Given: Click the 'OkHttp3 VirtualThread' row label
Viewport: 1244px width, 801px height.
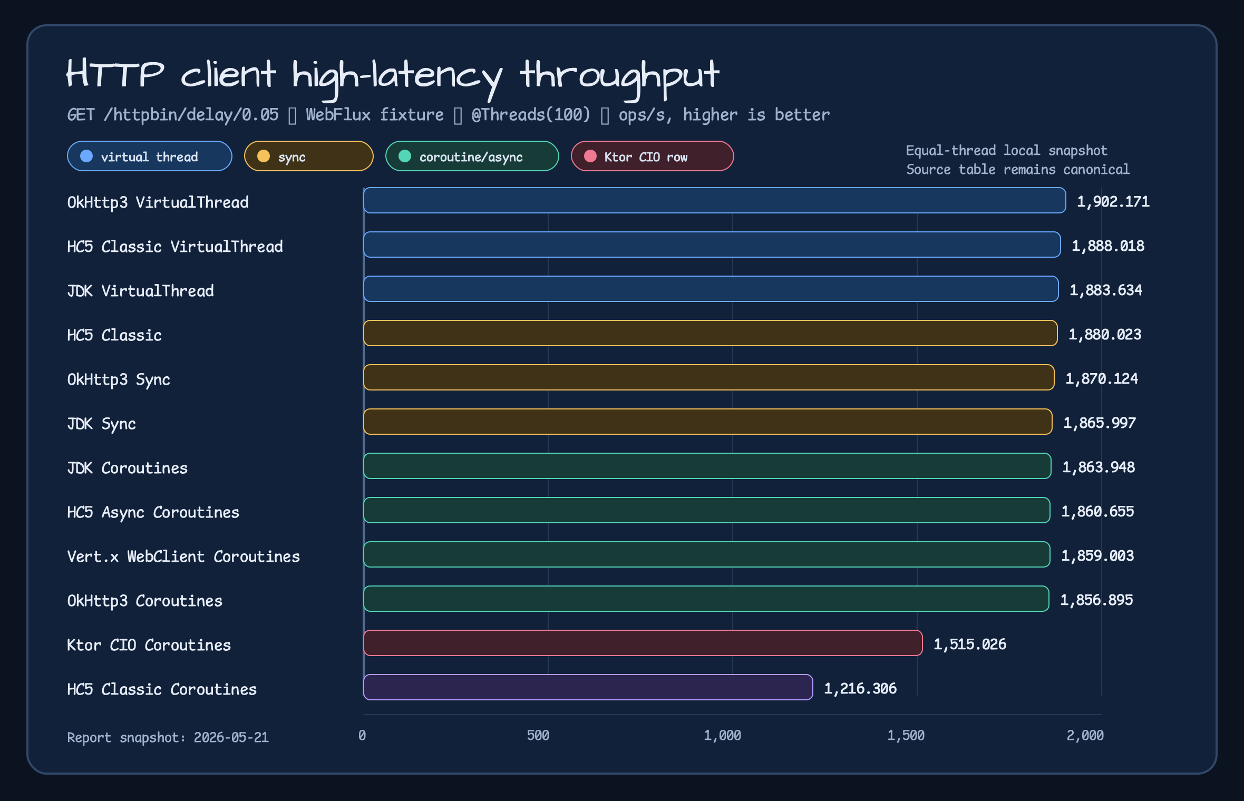Looking at the screenshot, I should coord(158,202).
